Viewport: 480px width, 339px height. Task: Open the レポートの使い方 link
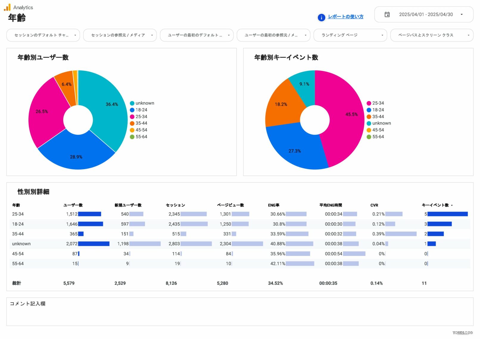(x=345, y=17)
